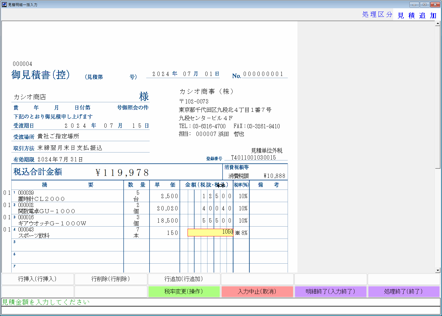The image size is (442, 316).
Task: Click the ※8% tax rate cell
Action: (241, 233)
